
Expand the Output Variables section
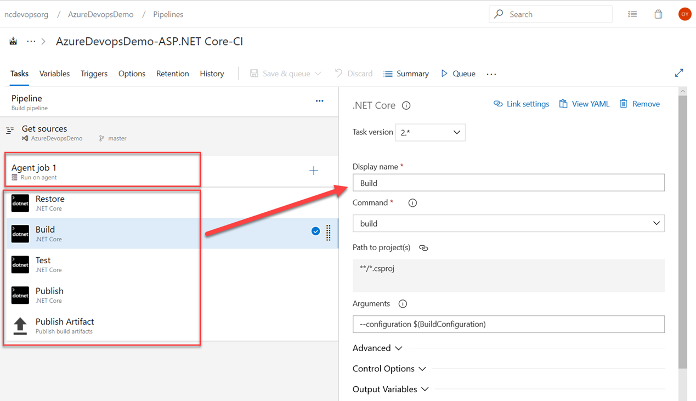[391, 389]
